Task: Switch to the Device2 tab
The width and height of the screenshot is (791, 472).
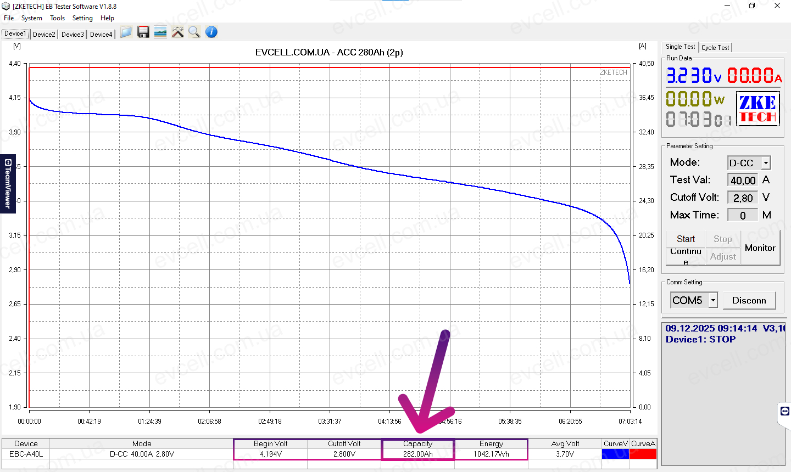Action: 44,34
